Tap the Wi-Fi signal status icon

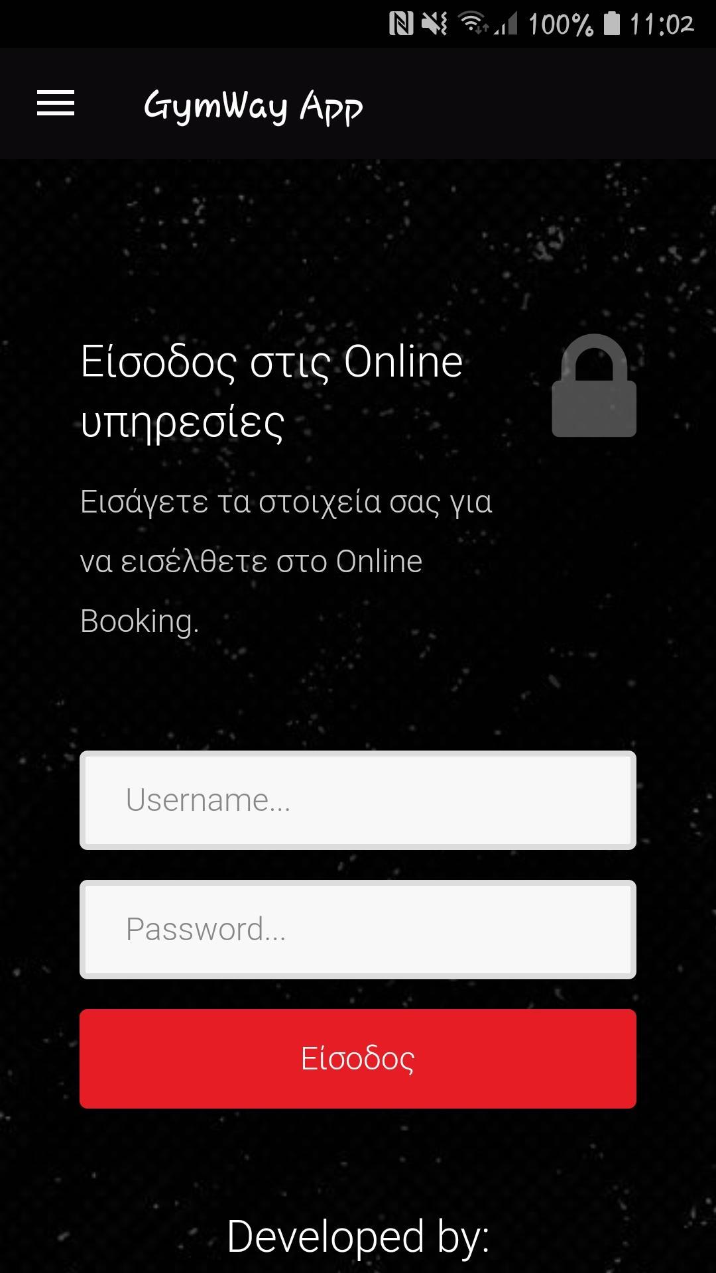[x=473, y=25]
